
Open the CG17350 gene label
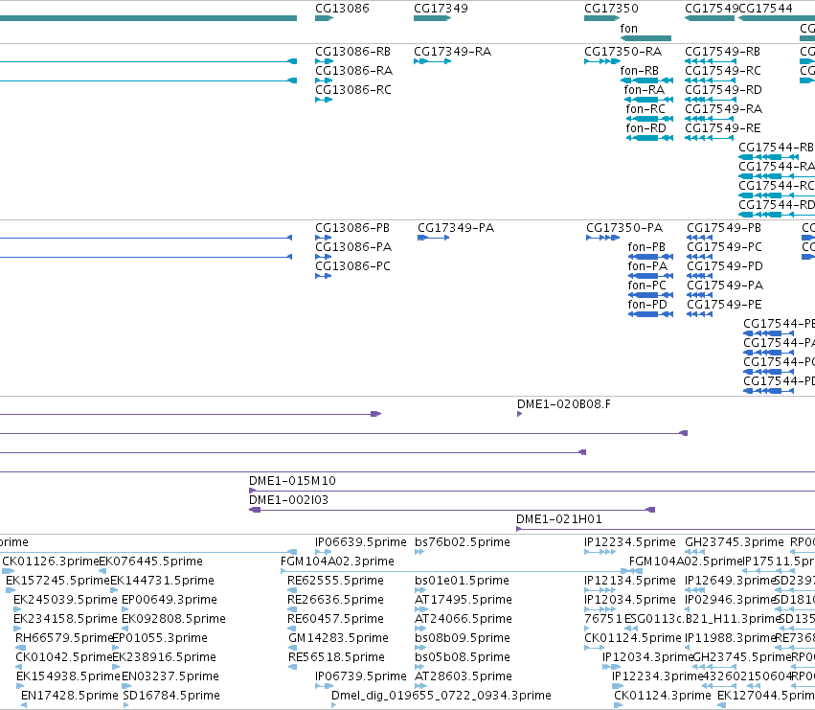pyautogui.click(x=611, y=9)
